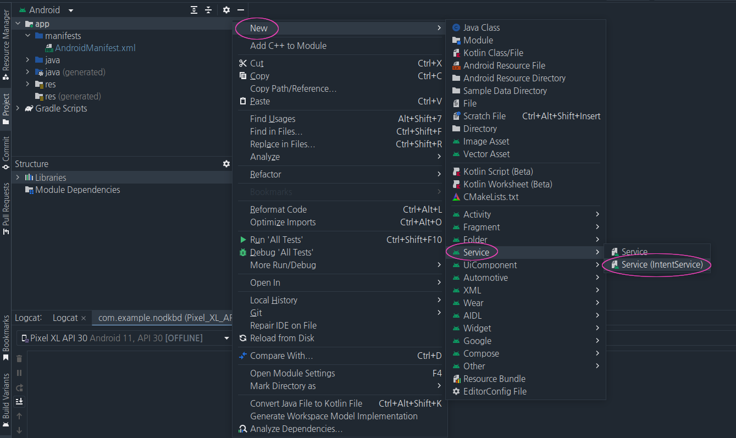Click the Logcat scroll to end icon
This screenshot has height=438, width=736.
19,402
